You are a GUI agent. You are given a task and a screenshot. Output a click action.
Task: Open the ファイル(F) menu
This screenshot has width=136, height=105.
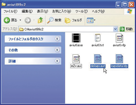(10, 11)
